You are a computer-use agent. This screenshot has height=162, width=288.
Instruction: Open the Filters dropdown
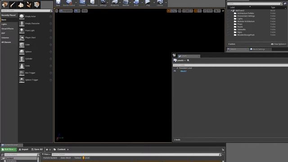click(x=46, y=154)
